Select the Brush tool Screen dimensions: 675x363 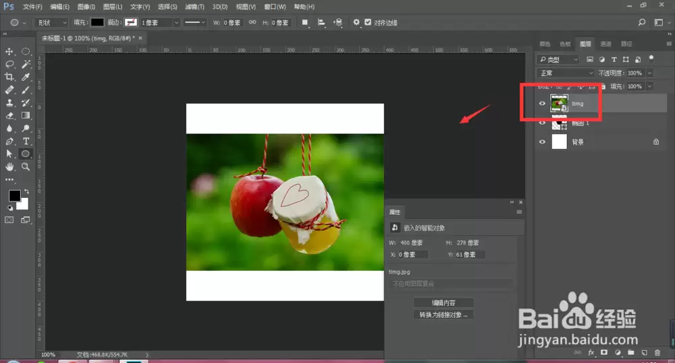pos(26,90)
